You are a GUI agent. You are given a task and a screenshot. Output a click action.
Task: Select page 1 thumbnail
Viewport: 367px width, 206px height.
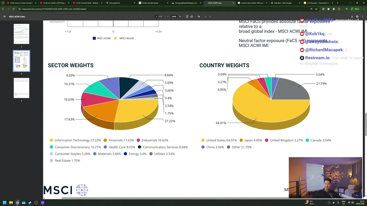pyautogui.click(x=22, y=34)
